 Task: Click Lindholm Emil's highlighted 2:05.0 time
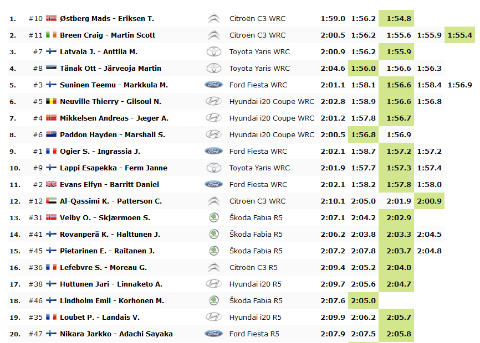pos(363,300)
